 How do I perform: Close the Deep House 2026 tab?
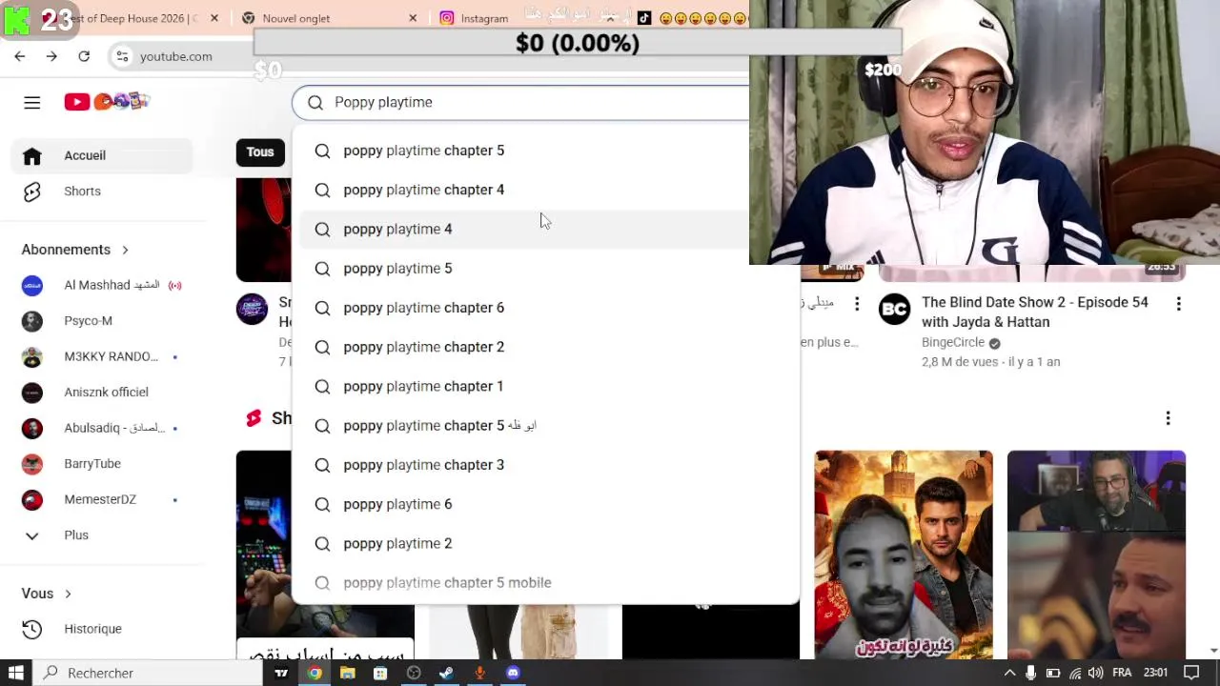214,18
